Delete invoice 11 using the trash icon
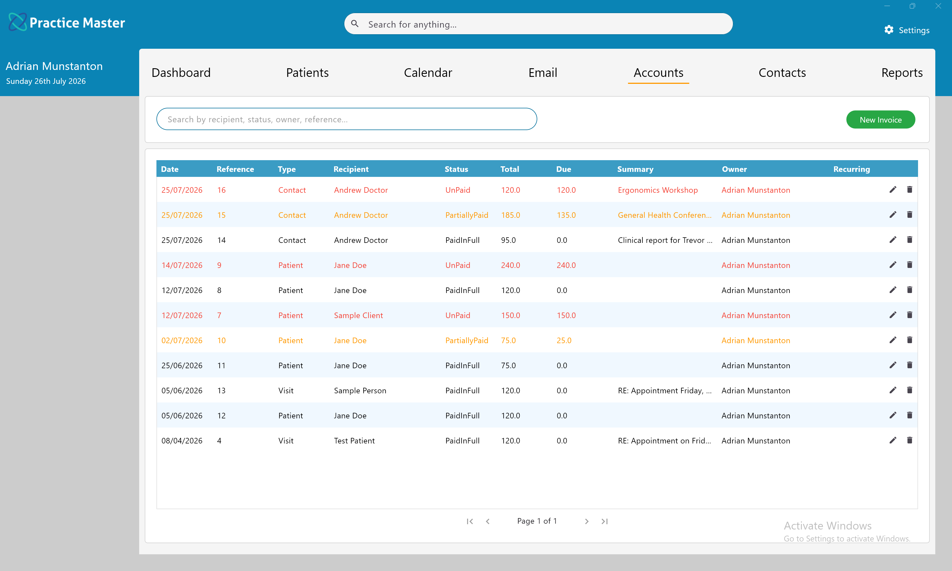Viewport: 952px width, 571px height. coord(909,365)
